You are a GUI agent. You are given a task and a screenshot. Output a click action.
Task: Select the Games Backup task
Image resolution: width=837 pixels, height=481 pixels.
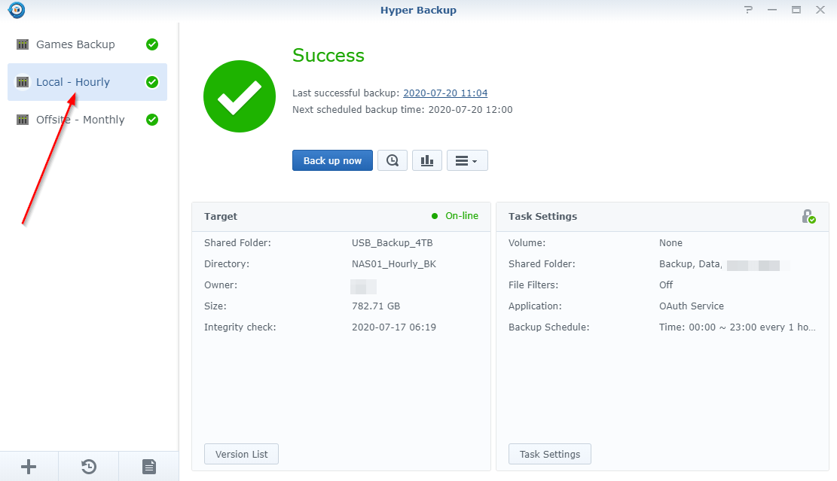[x=87, y=44]
